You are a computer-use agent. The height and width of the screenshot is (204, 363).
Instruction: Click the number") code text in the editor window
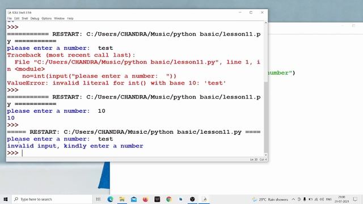[x=281, y=73]
